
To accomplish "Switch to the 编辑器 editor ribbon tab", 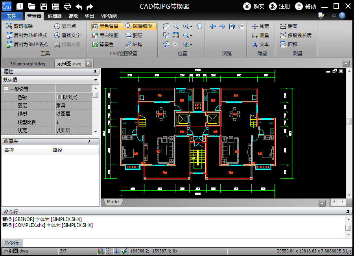I will [x=55, y=16].
